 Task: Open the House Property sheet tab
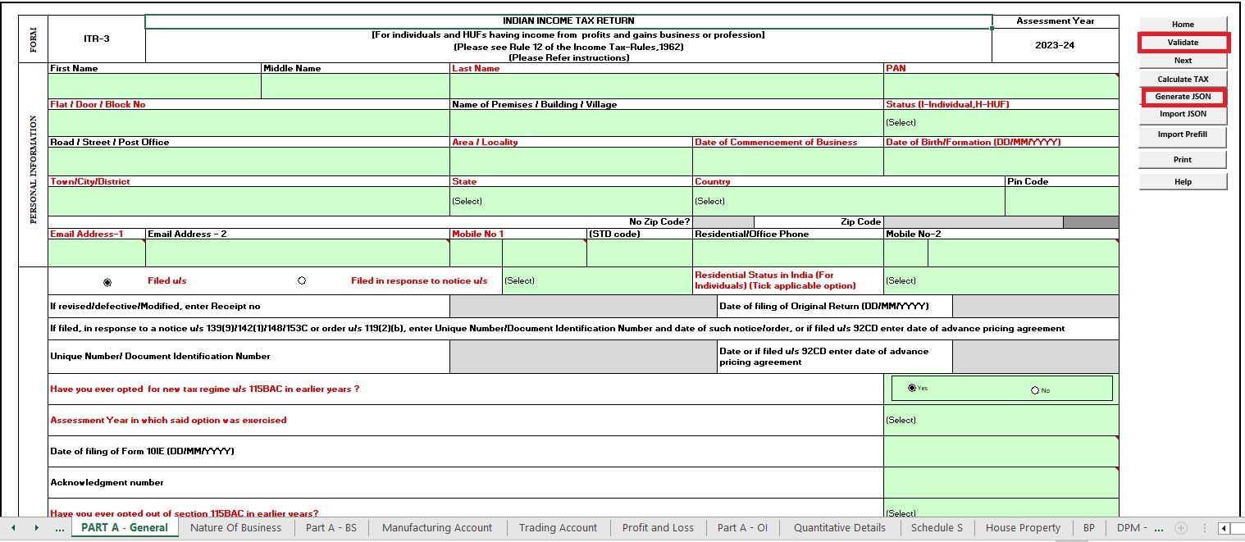point(1023,528)
